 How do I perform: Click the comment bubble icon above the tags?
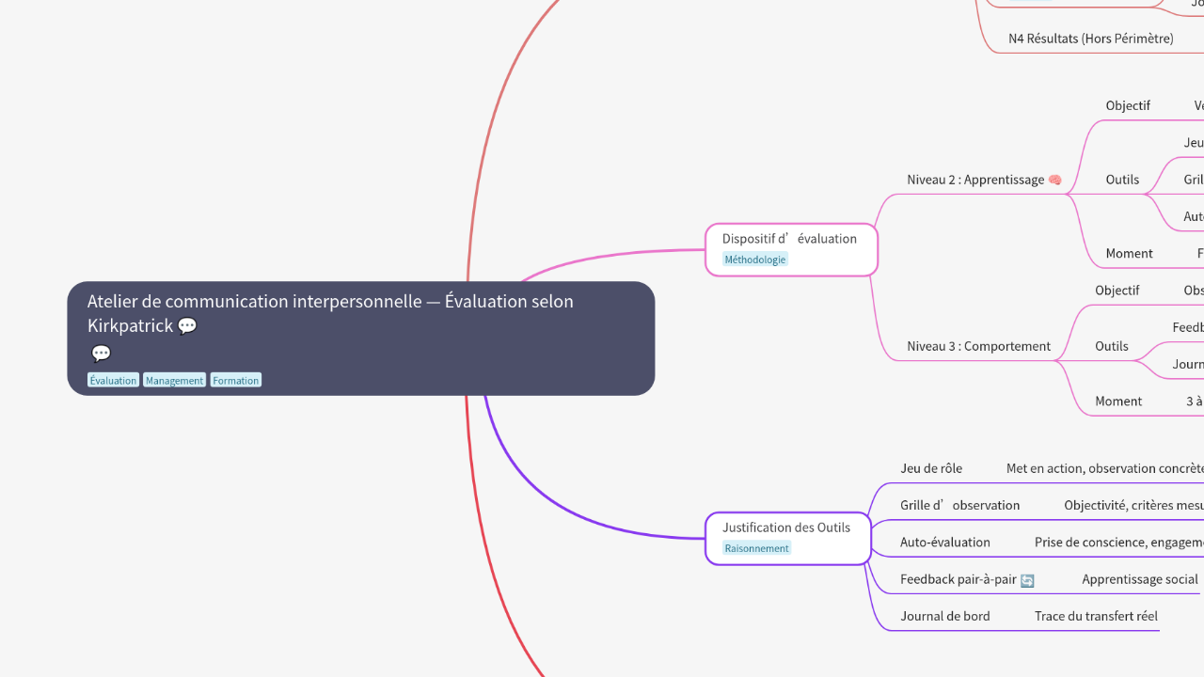click(x=102, y=354)
